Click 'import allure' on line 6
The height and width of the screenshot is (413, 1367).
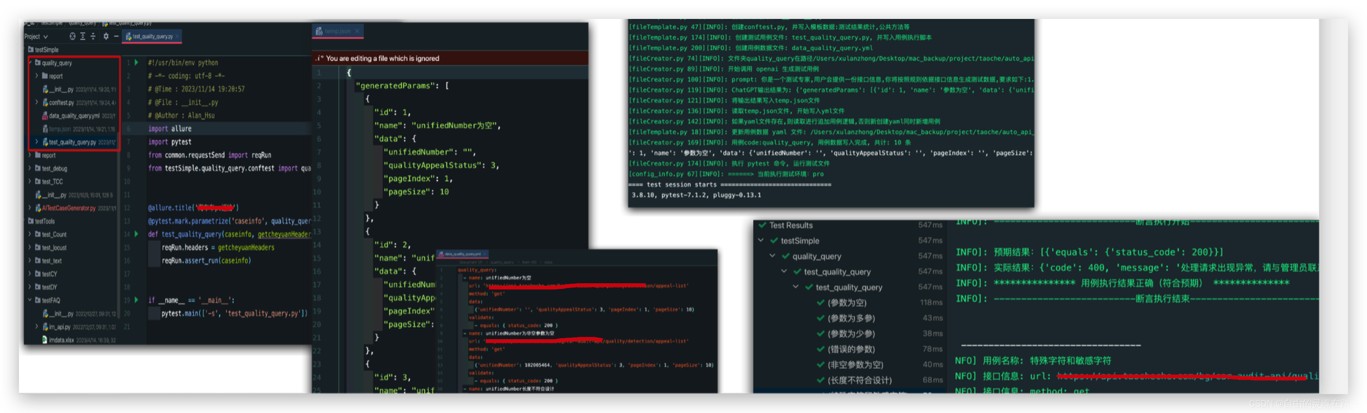click(x=170, y=129)
